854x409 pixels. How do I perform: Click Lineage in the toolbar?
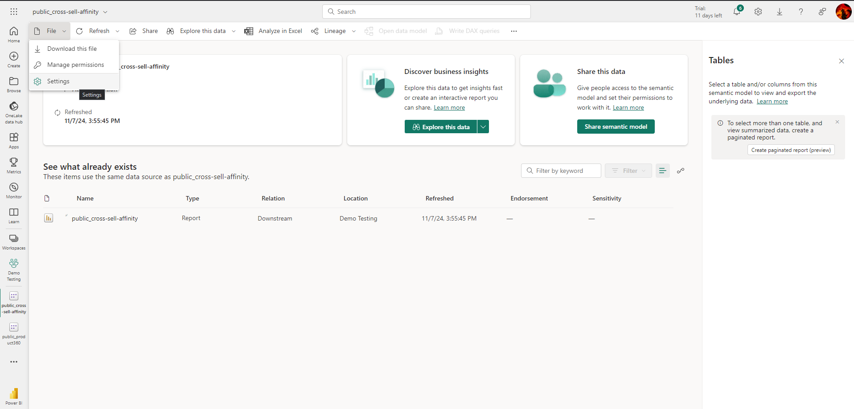pyautogui.click(x=329, y=31)
